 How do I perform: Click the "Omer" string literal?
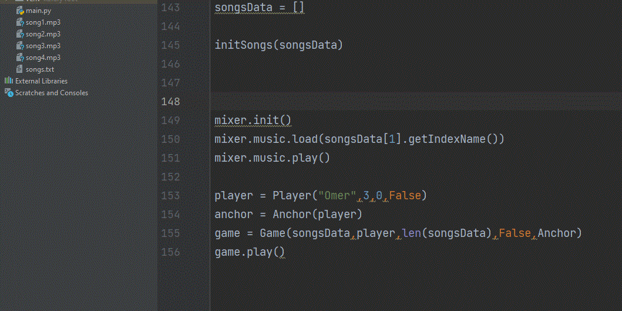click(x=337, y=196)
